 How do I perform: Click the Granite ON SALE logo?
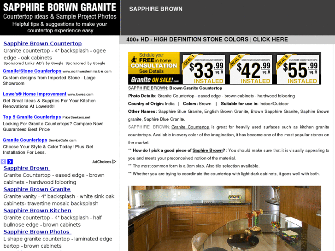[x=155, y=80]
